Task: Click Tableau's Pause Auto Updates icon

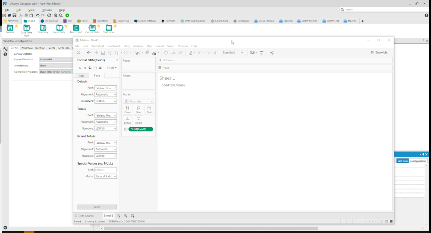Action: click(117, 53)
